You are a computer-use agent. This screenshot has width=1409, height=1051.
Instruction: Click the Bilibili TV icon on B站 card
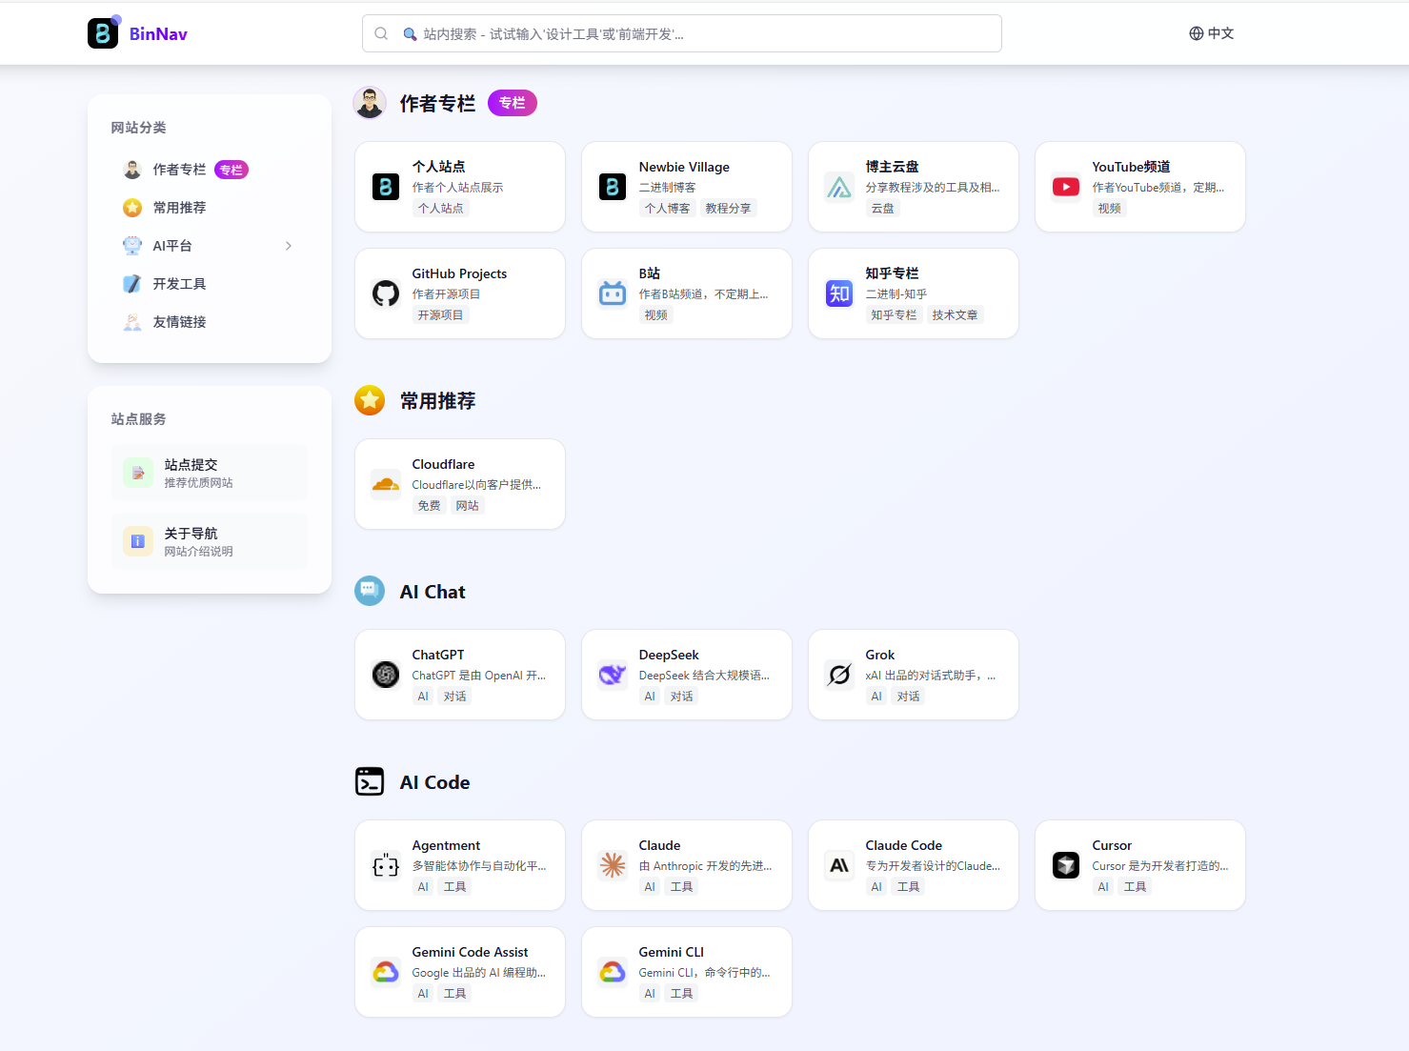pyautogui.click(x=612, y=293)
